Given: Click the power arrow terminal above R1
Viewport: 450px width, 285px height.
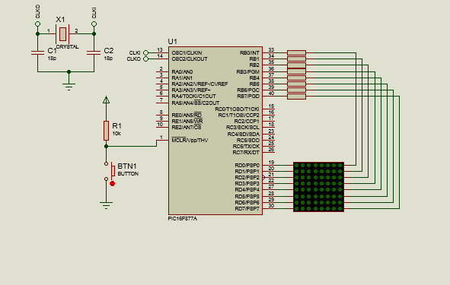Looking at the screenshot, I should 106,100.
